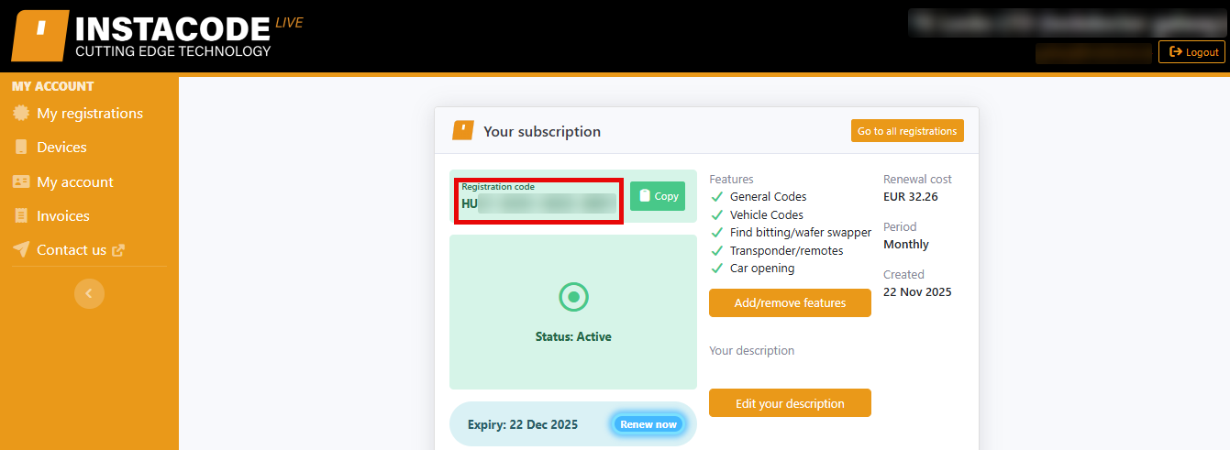This screenshot has width=1230, height=450.
Task: Log out using the Logout button
Action: coord(1191,52)
